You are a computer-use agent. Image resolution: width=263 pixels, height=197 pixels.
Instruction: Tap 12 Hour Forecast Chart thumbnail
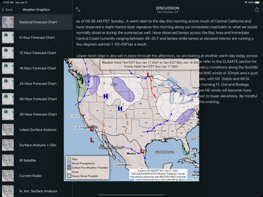click(x=8, y=53)
